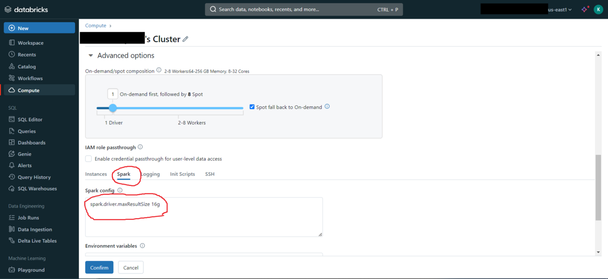Show info for On-demand/spot composition
This screenshot has height=279, width=608.
tap(159, 71)
